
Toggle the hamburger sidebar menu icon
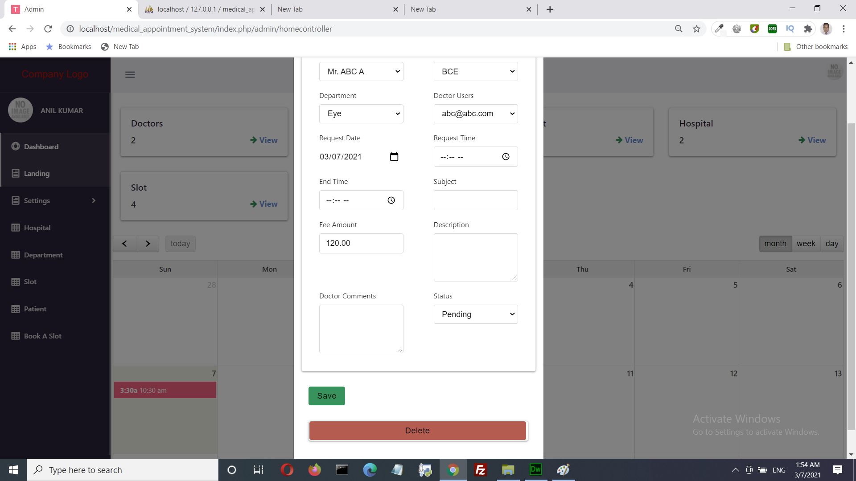click(130, 75)
